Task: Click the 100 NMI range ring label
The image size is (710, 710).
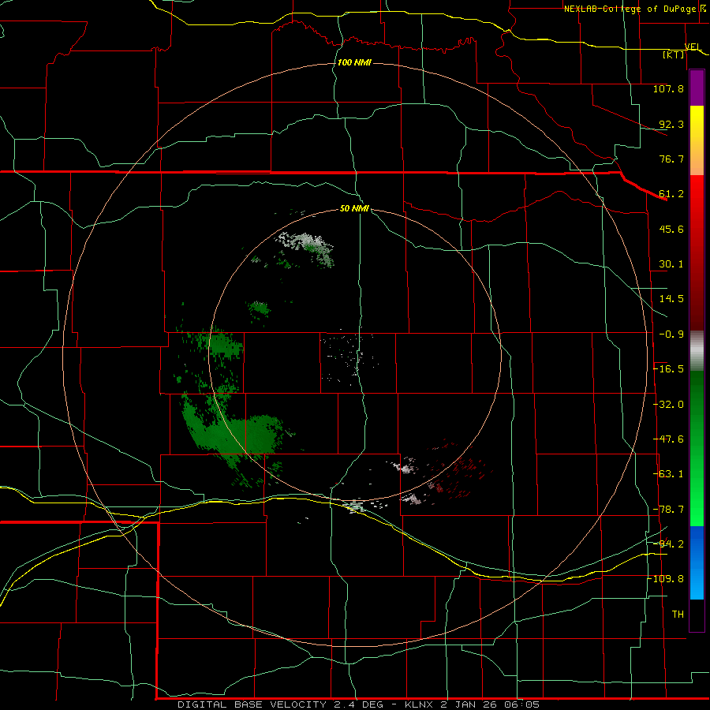Action: coord(354,62)
